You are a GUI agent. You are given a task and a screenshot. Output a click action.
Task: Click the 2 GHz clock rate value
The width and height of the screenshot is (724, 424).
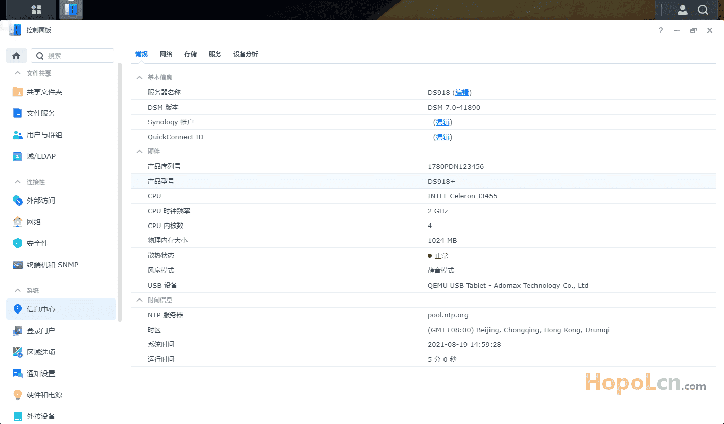(x=438, y=211)
